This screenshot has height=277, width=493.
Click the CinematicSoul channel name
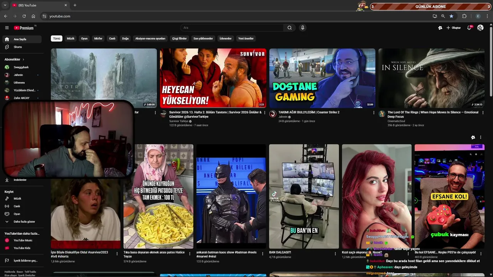tap(396, 121)
